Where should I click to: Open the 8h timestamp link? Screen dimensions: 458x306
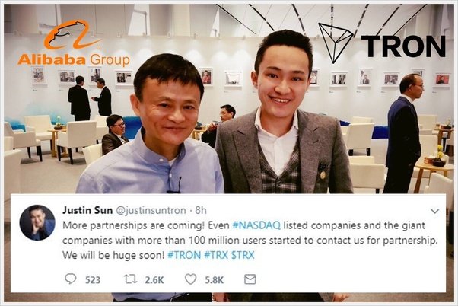(x=201, y=210)
